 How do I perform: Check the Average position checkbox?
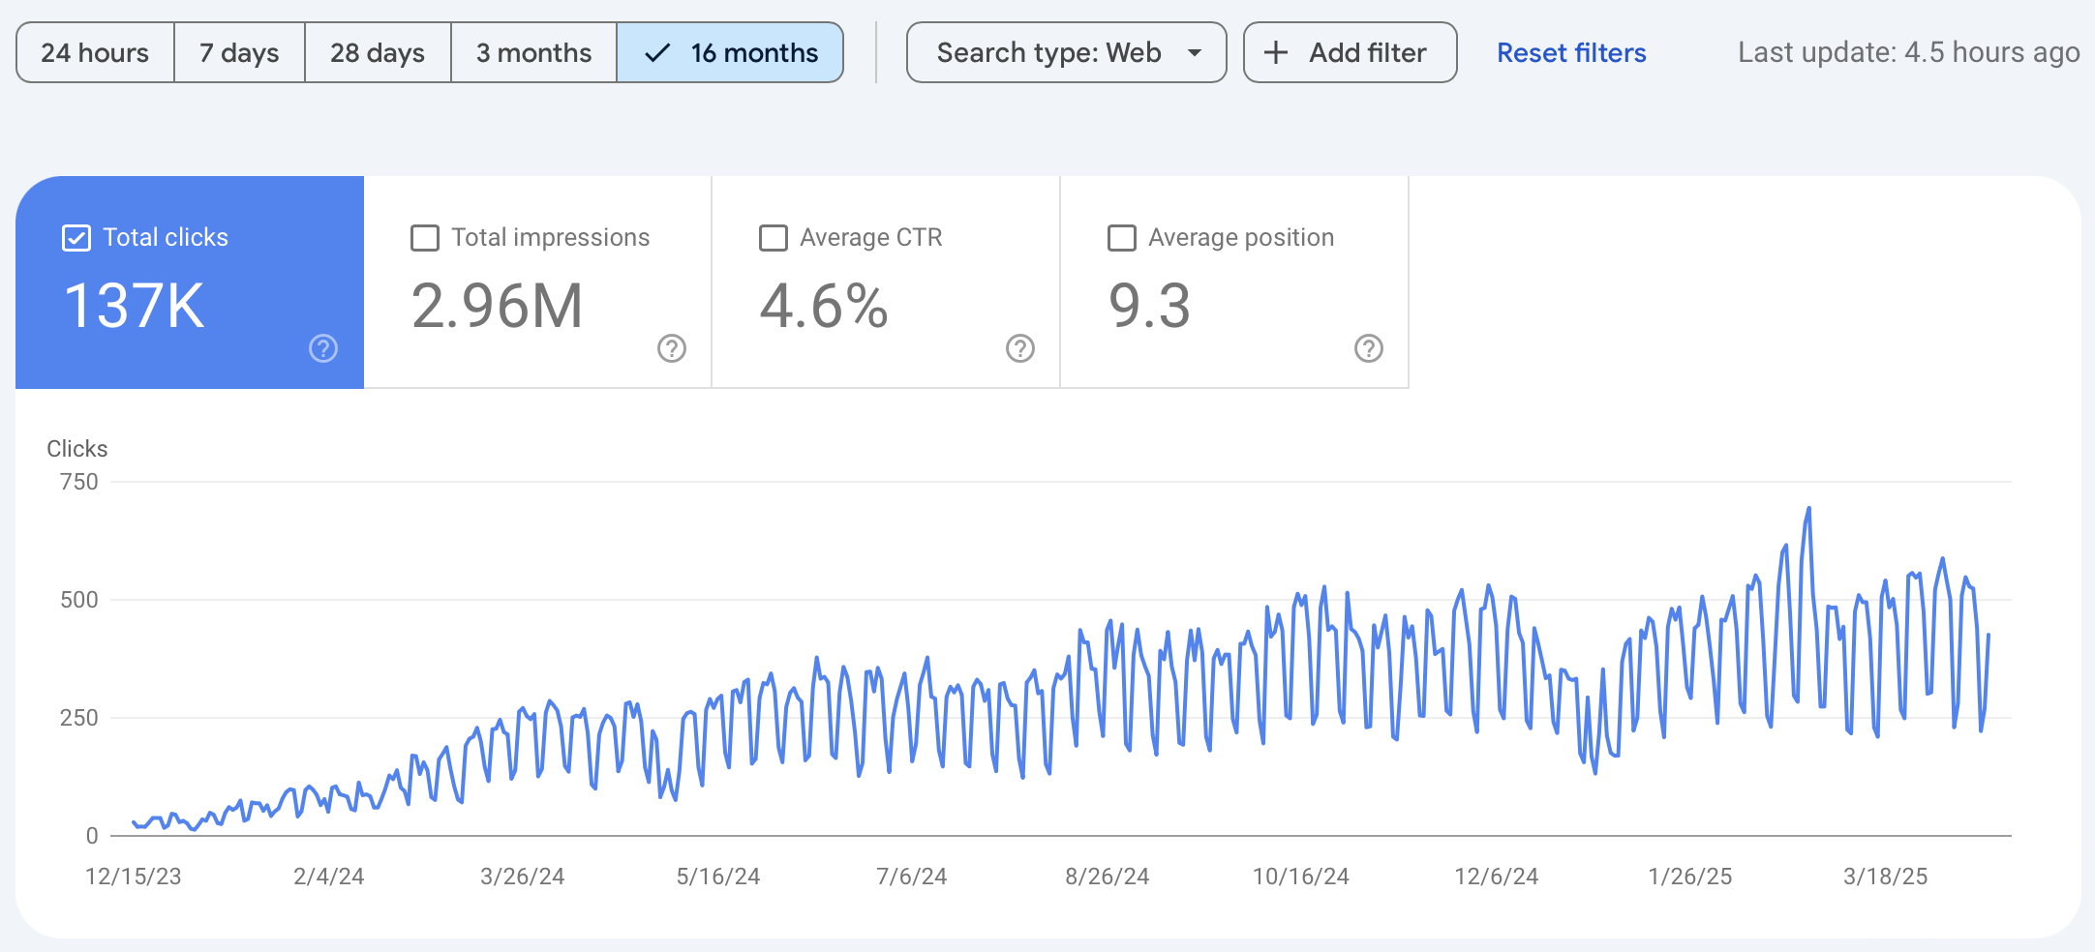click(x=1122, y=238)
